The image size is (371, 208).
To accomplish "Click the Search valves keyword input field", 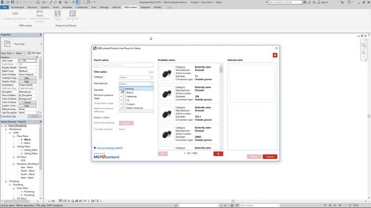I will click(x=123, y=65).
